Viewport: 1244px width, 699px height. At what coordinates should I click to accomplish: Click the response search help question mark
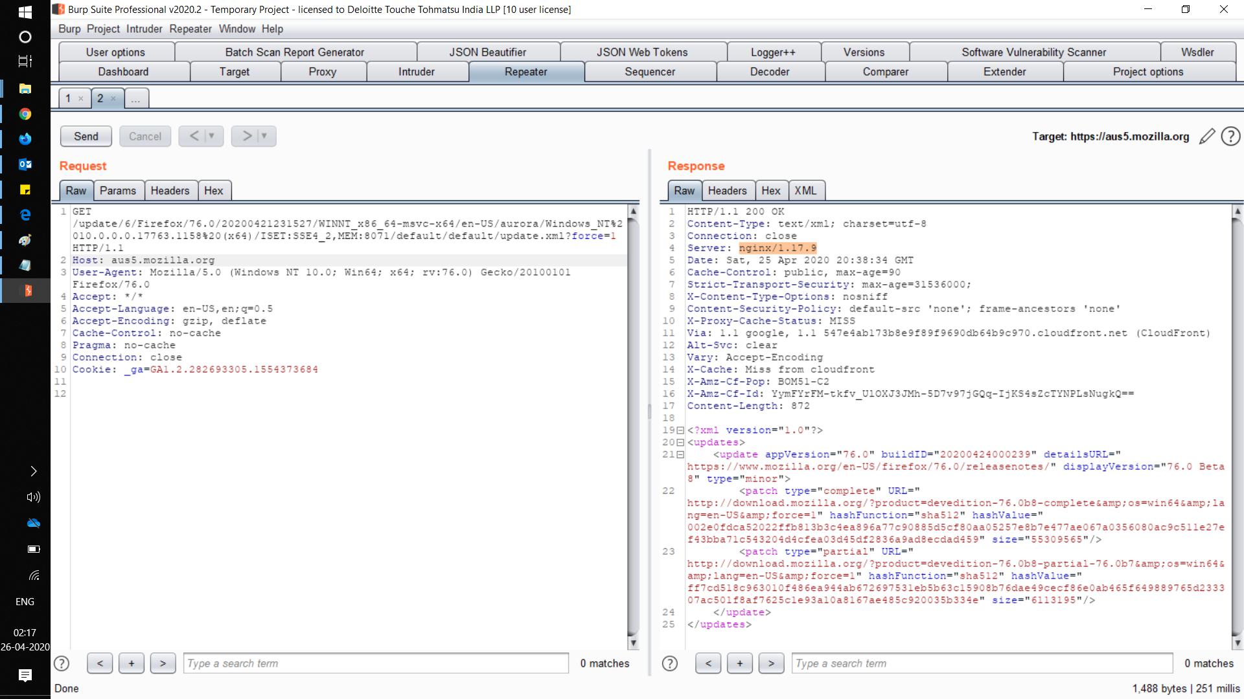670,663
